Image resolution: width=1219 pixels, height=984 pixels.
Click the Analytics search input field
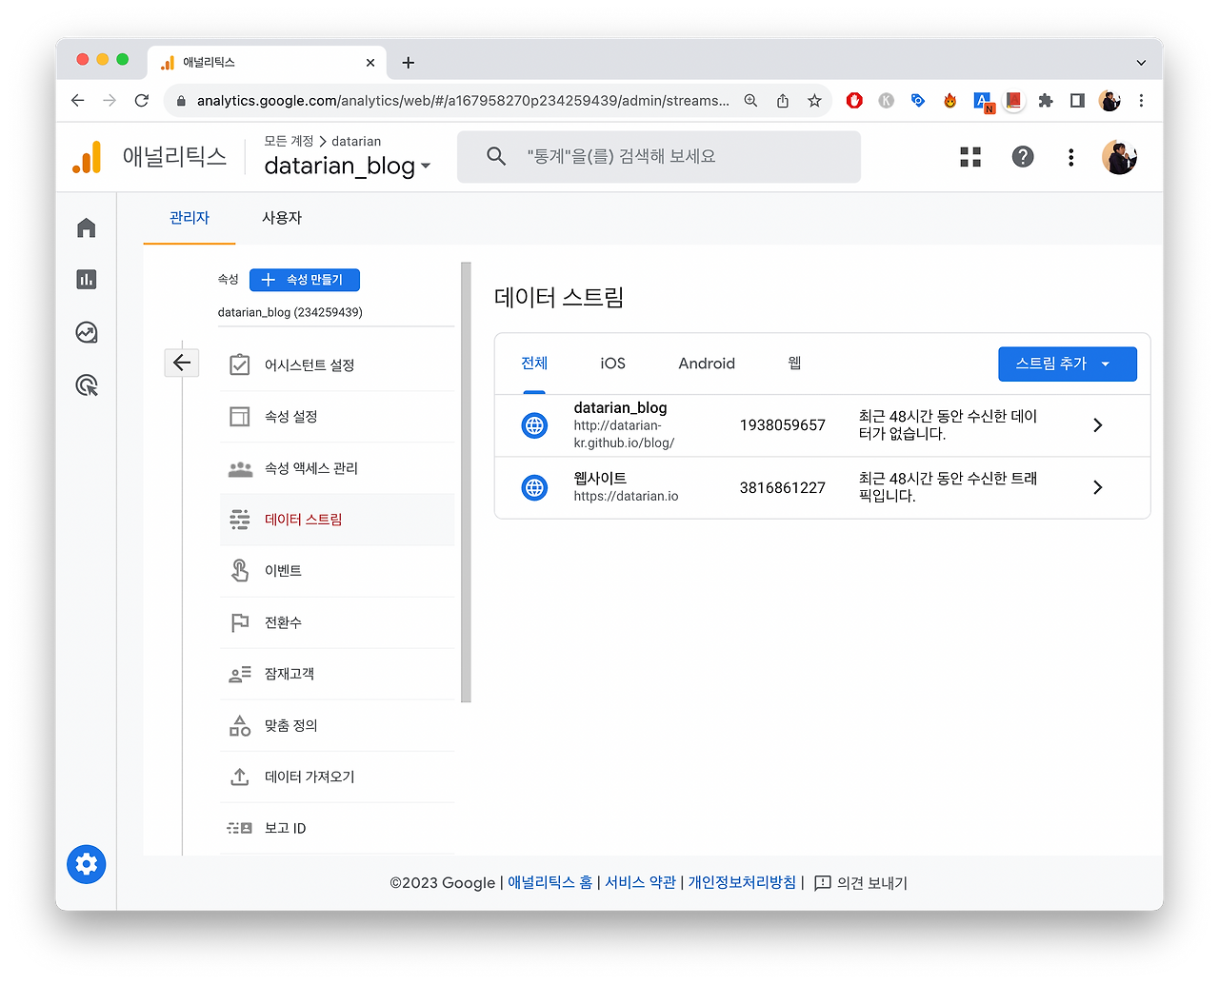(659, 156)
